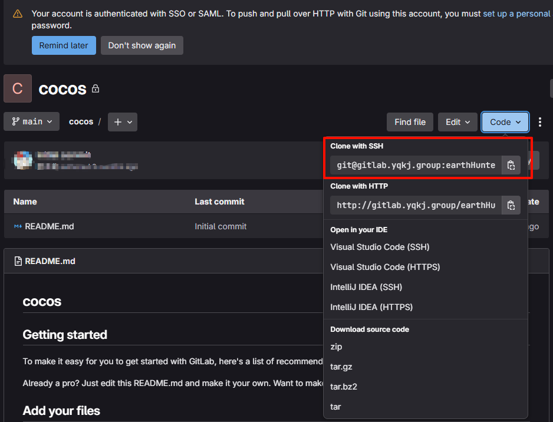Copy the HTTP clone URL
Image resolution: width=553 pixels, height=422 pixels.
511,205
